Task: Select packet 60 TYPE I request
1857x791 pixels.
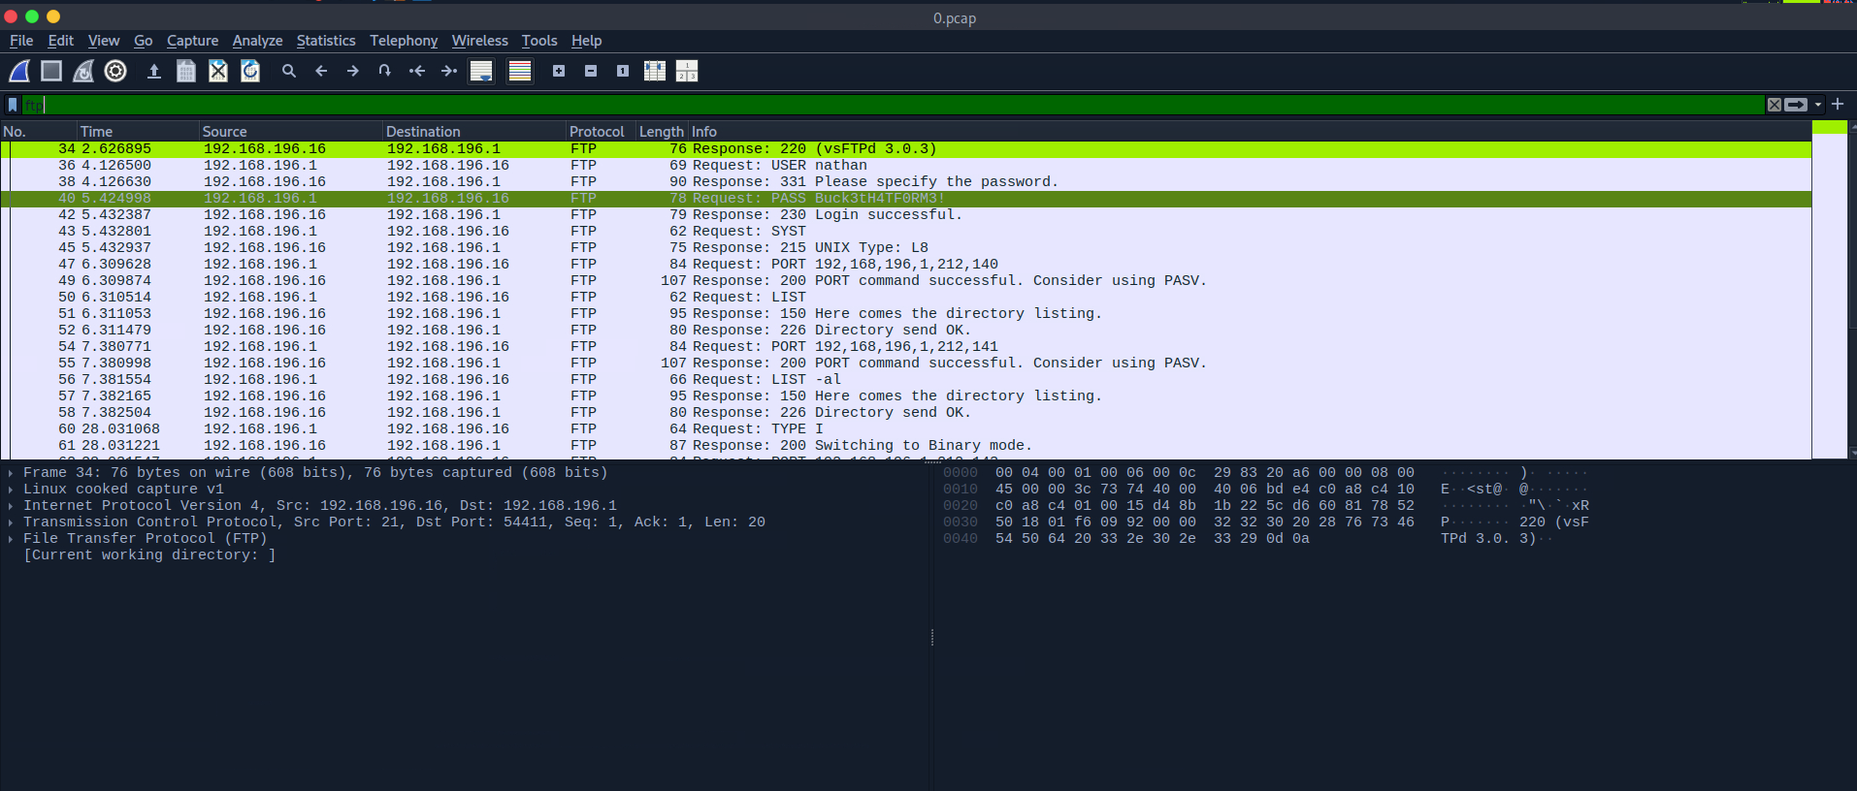Action: pyautogui.click(x=906, y=429)
